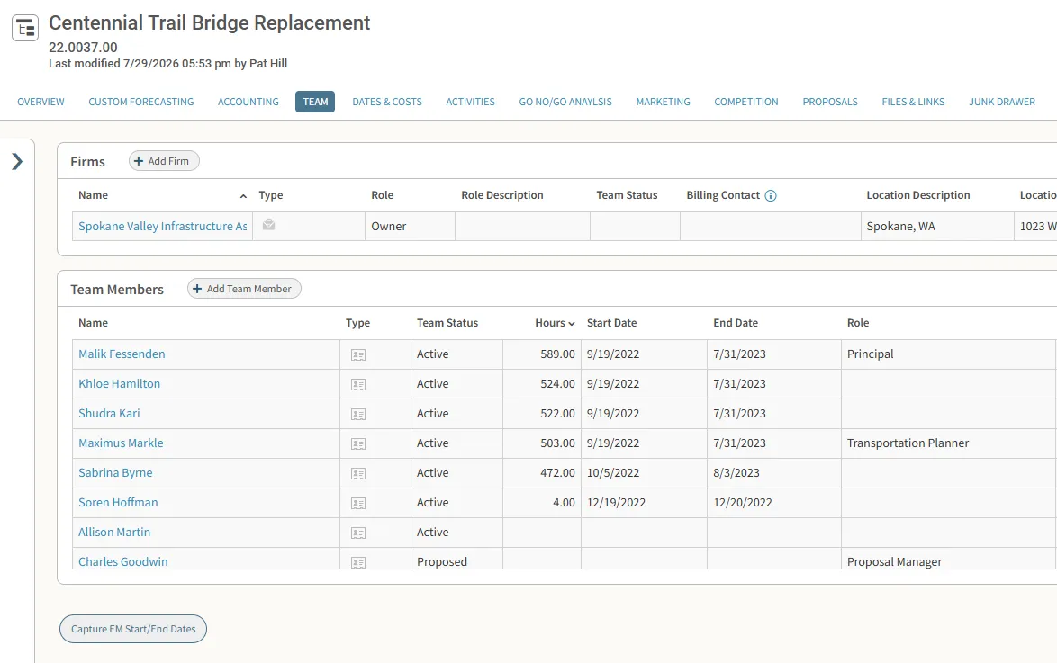The height and width of the screenshot is (663, 1057).
Task: Open the Competition tab
Action: click(x=746, y=102)
